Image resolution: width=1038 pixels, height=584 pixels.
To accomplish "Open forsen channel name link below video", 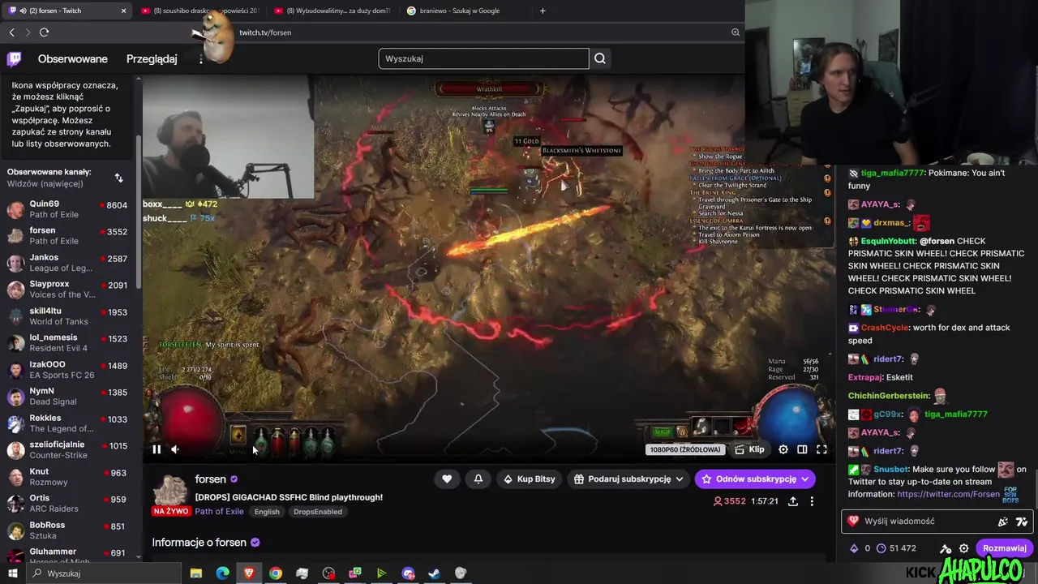I will [211, 479].
